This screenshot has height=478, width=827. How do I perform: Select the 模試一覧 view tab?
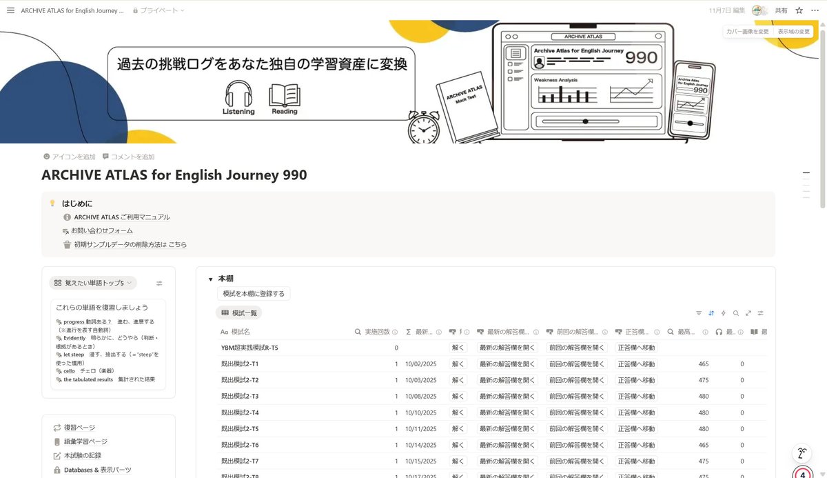[x=241, y=314]
